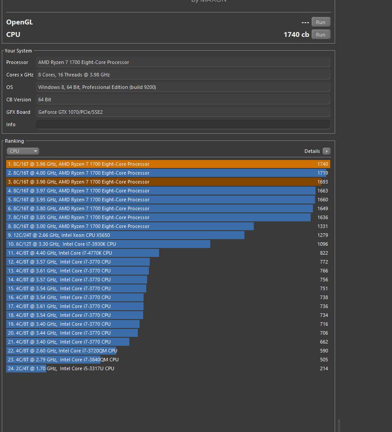Select ranking row 21 with score 662
392x432 pixels.
[168, 342]
